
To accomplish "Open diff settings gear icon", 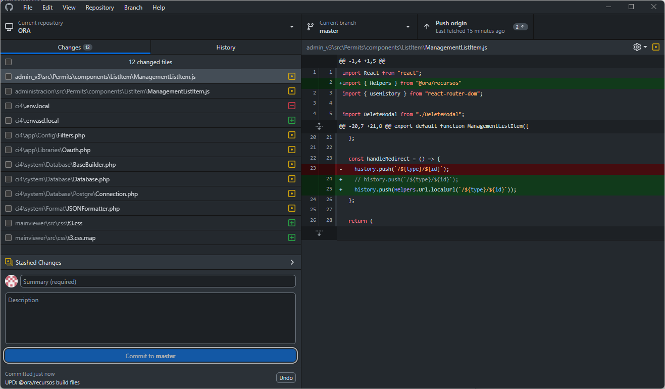I will (637, 47).
